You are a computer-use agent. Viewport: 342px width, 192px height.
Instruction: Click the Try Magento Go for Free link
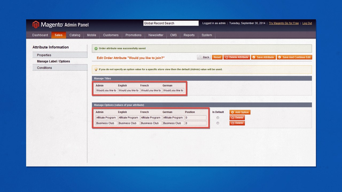284,23
